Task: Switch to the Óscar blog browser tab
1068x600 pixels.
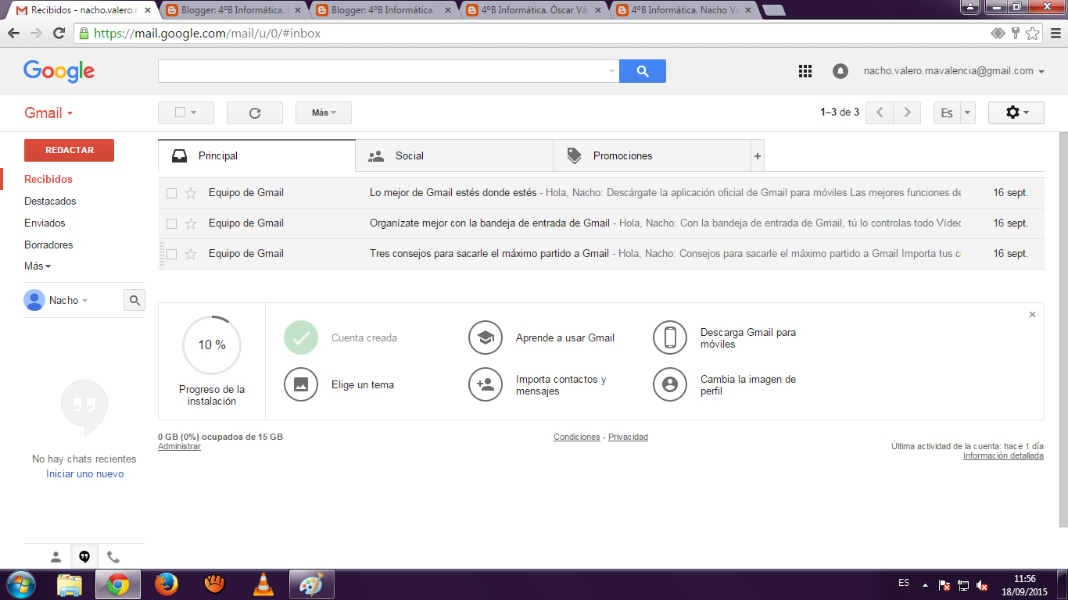Action: [536, 11]
